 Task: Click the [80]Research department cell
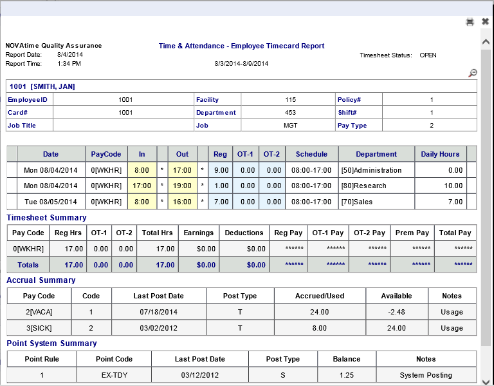(376, 186)
